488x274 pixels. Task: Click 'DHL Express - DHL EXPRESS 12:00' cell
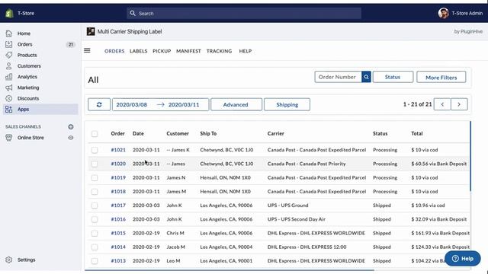(307, 247)
